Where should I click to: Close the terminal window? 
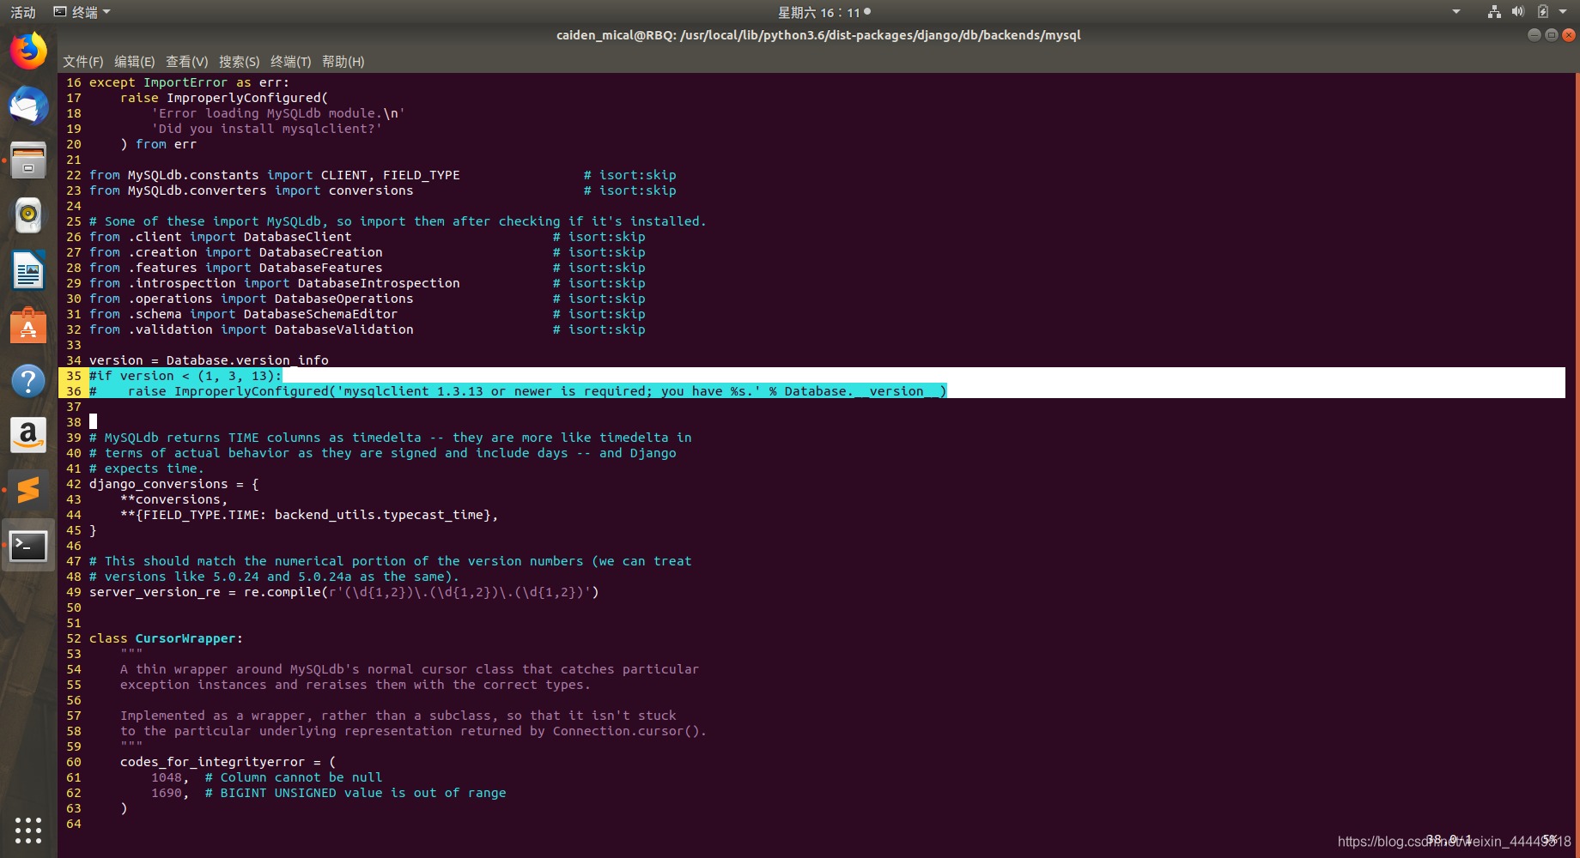(x=1569, y=35)
